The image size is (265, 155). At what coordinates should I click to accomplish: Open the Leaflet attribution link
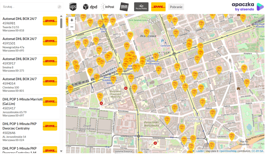click(x=200, y=151)
